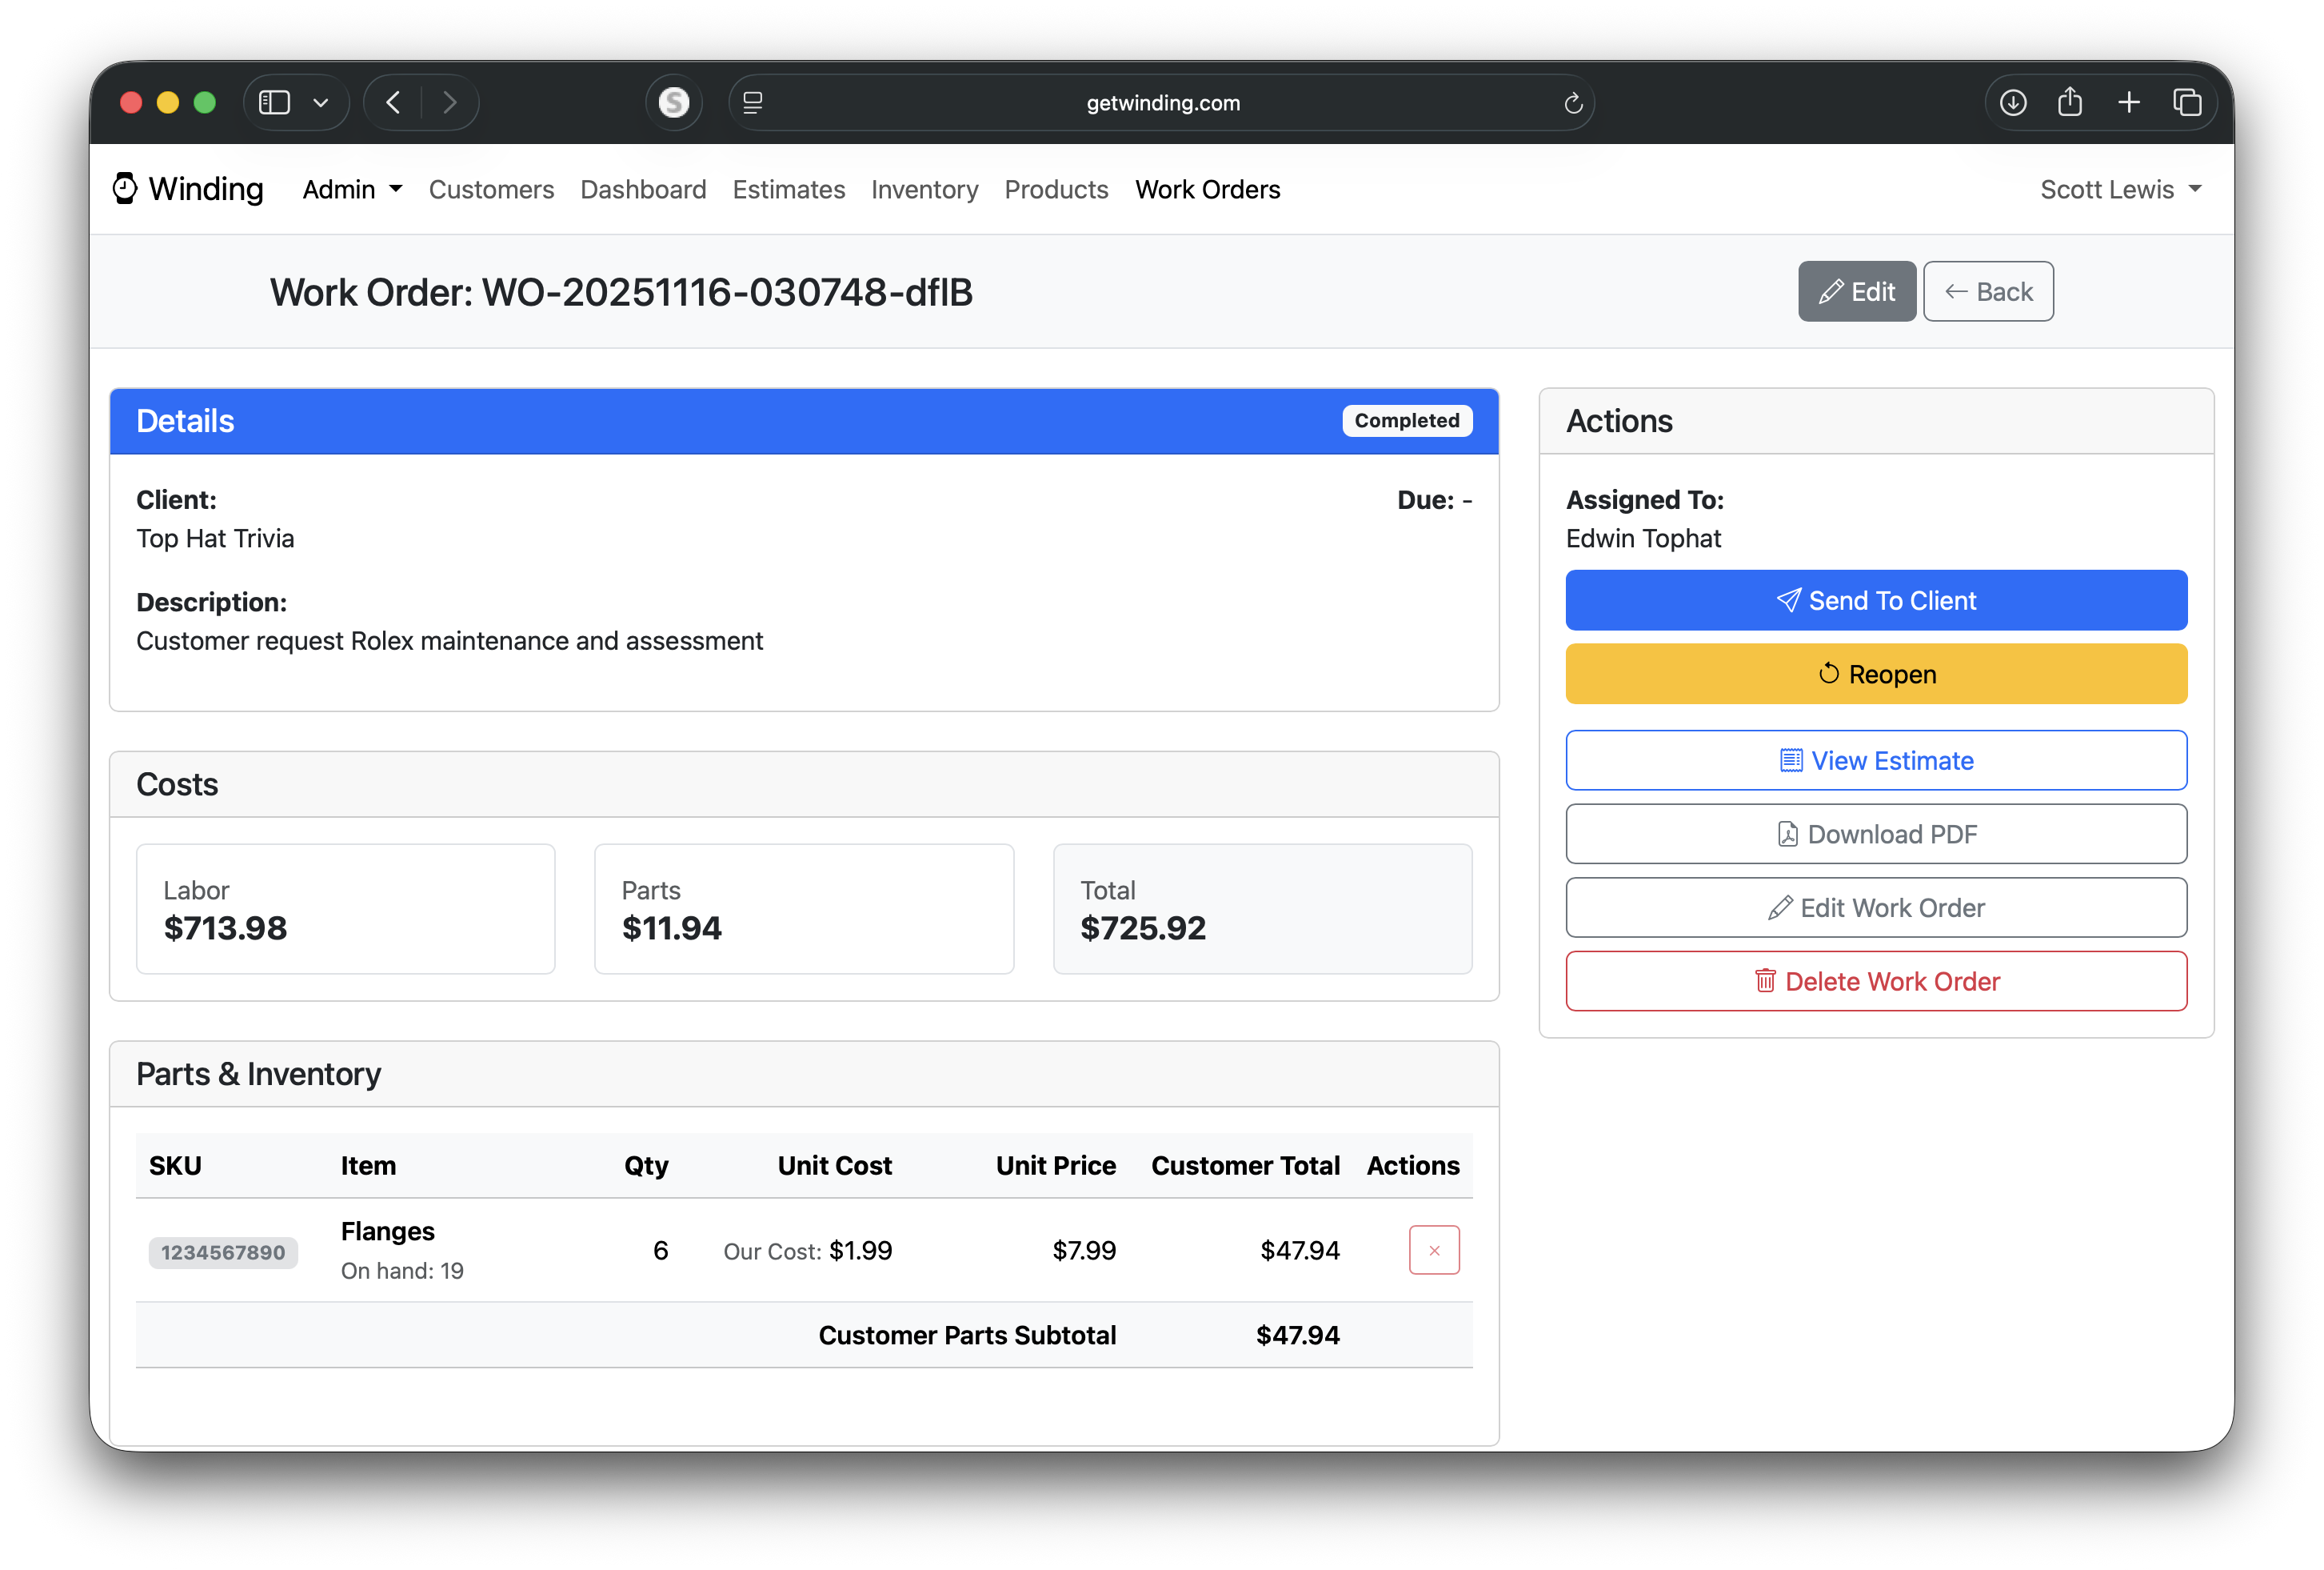Screen dimensions: 2324x1570
Task: Click the Safari share icon
Action: tap(2070, 101)
